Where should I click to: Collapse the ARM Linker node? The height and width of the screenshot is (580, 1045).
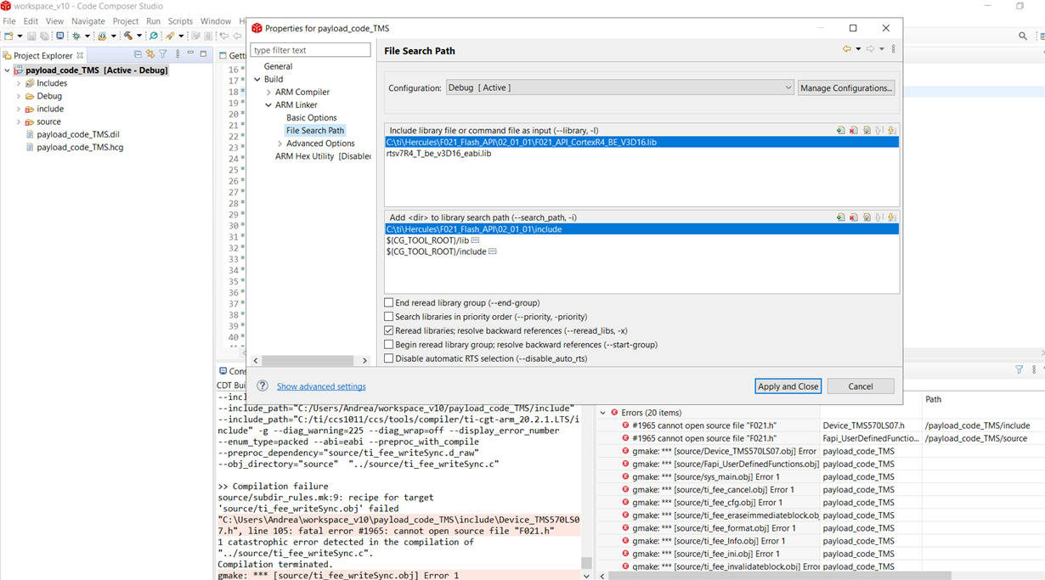point(268,105)
